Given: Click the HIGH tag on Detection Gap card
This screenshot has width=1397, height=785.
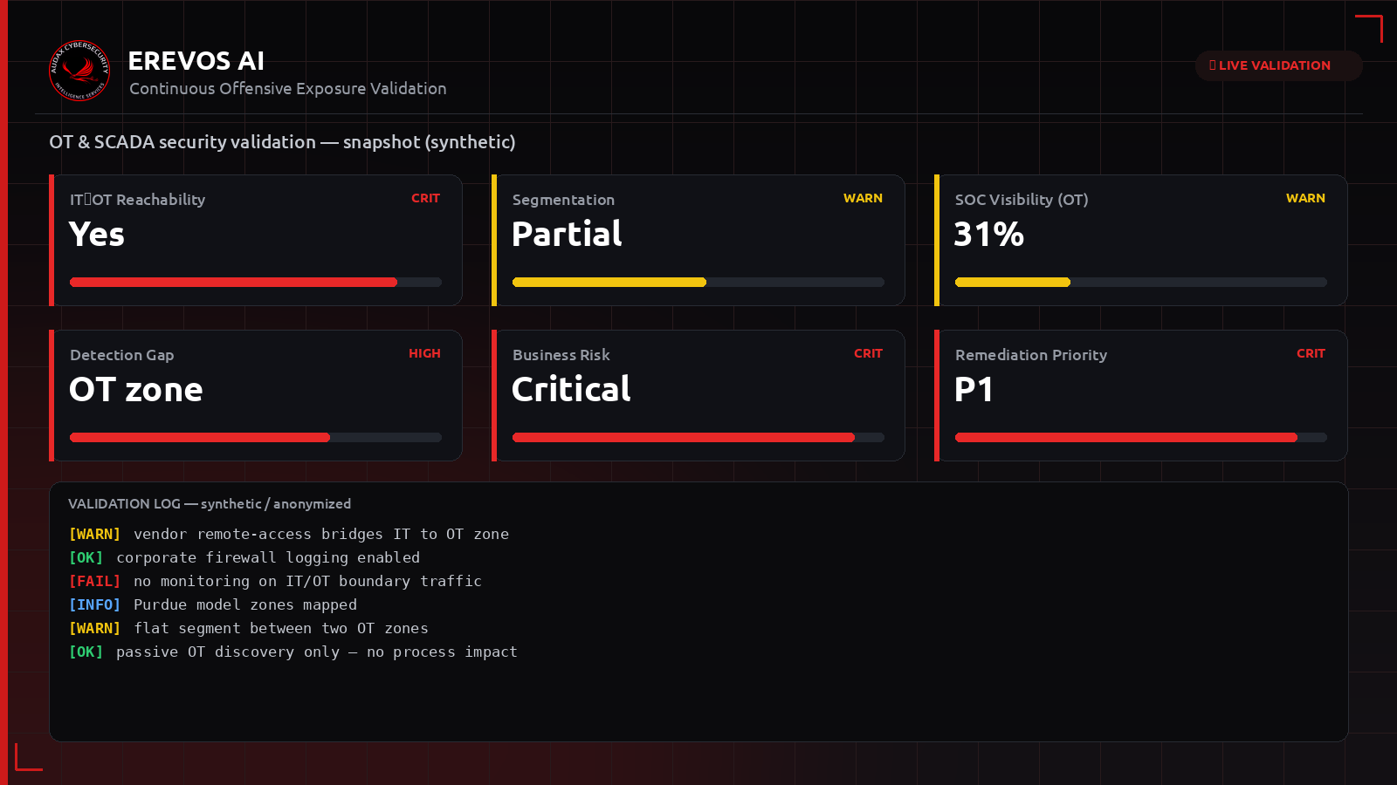Looking at the screenshot, I should tap(424, 354).
